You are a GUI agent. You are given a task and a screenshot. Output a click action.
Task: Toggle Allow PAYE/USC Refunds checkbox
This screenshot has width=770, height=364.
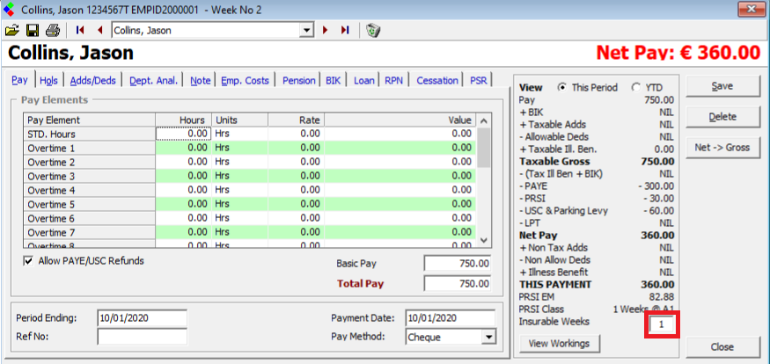28,261
